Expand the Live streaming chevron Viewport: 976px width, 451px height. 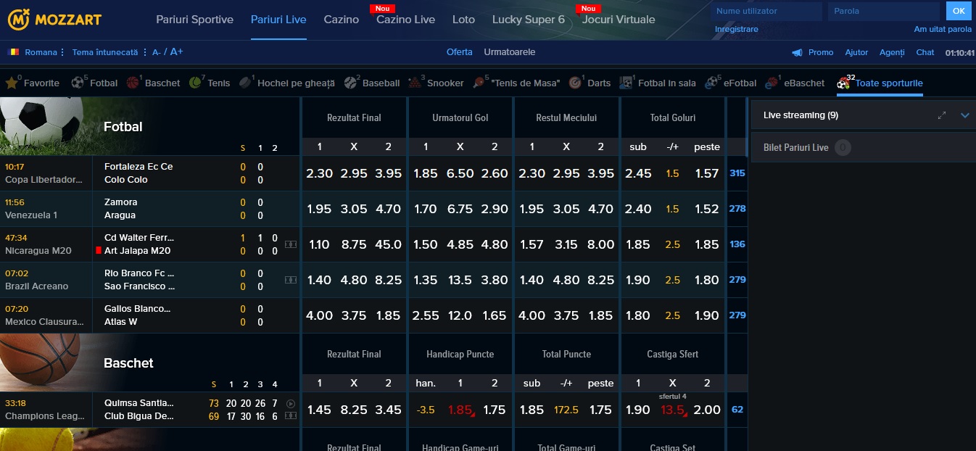point(965,115)
